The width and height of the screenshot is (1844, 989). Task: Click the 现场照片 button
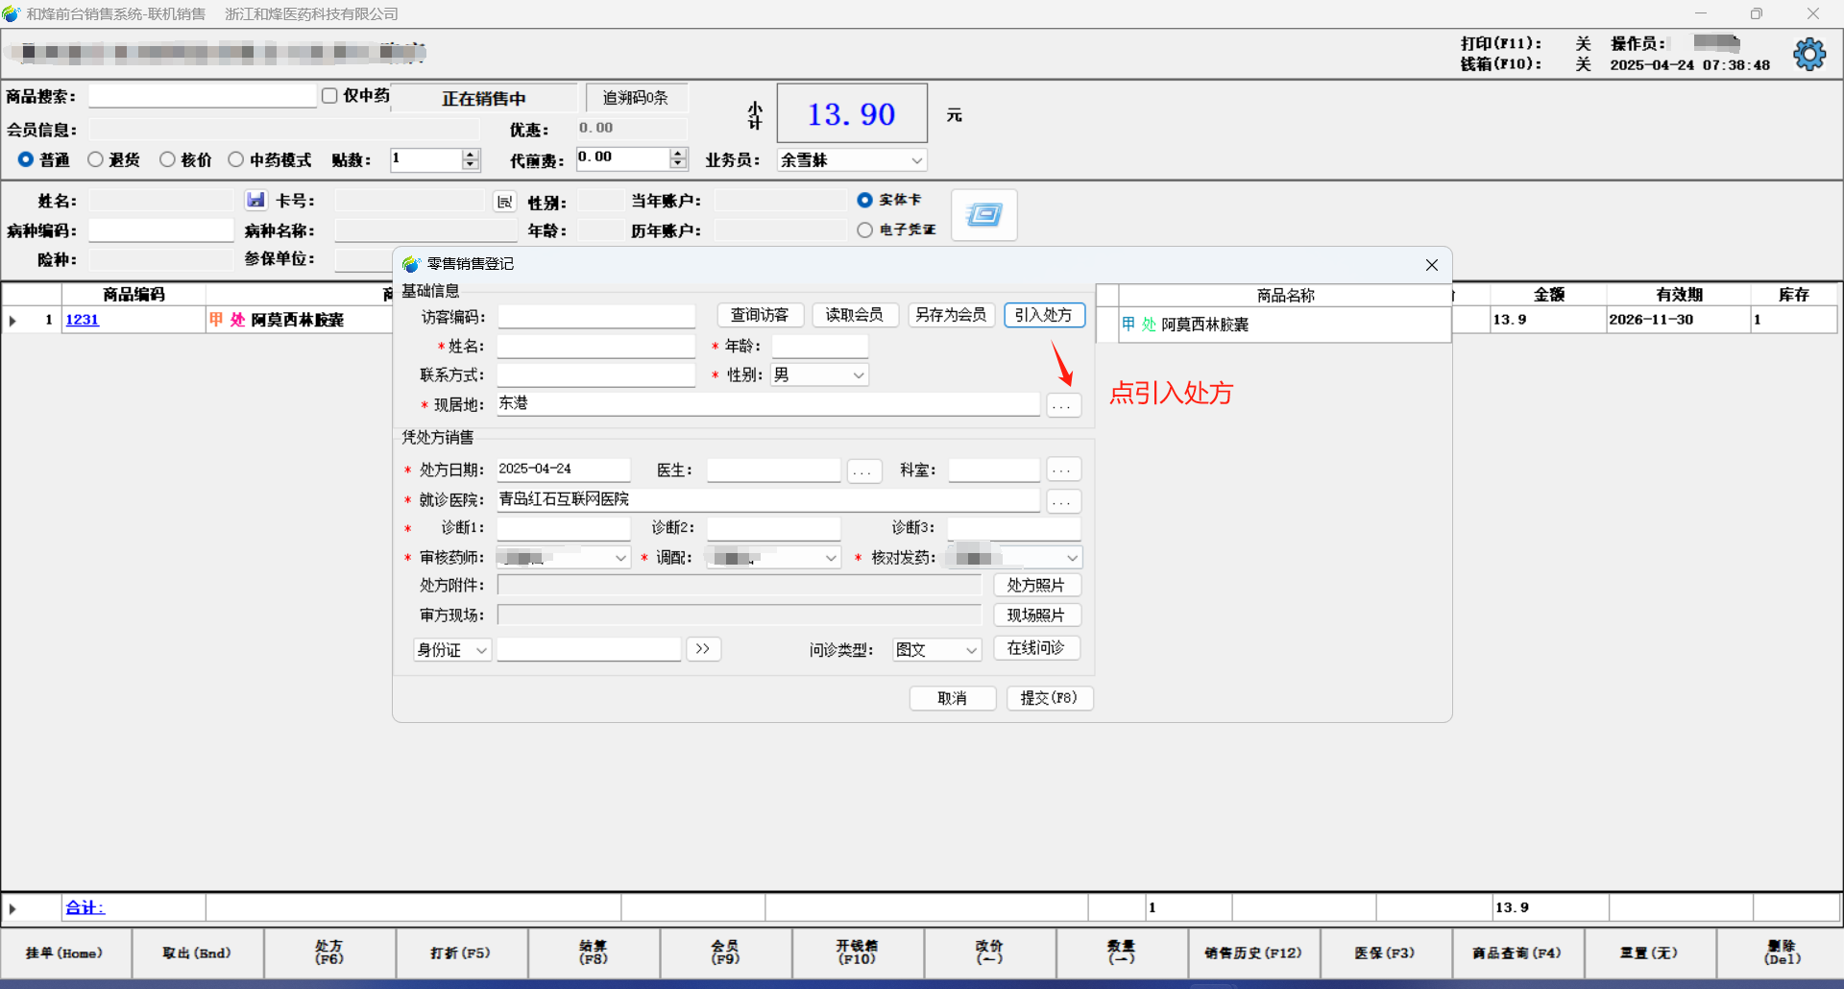click(1036, 615)
